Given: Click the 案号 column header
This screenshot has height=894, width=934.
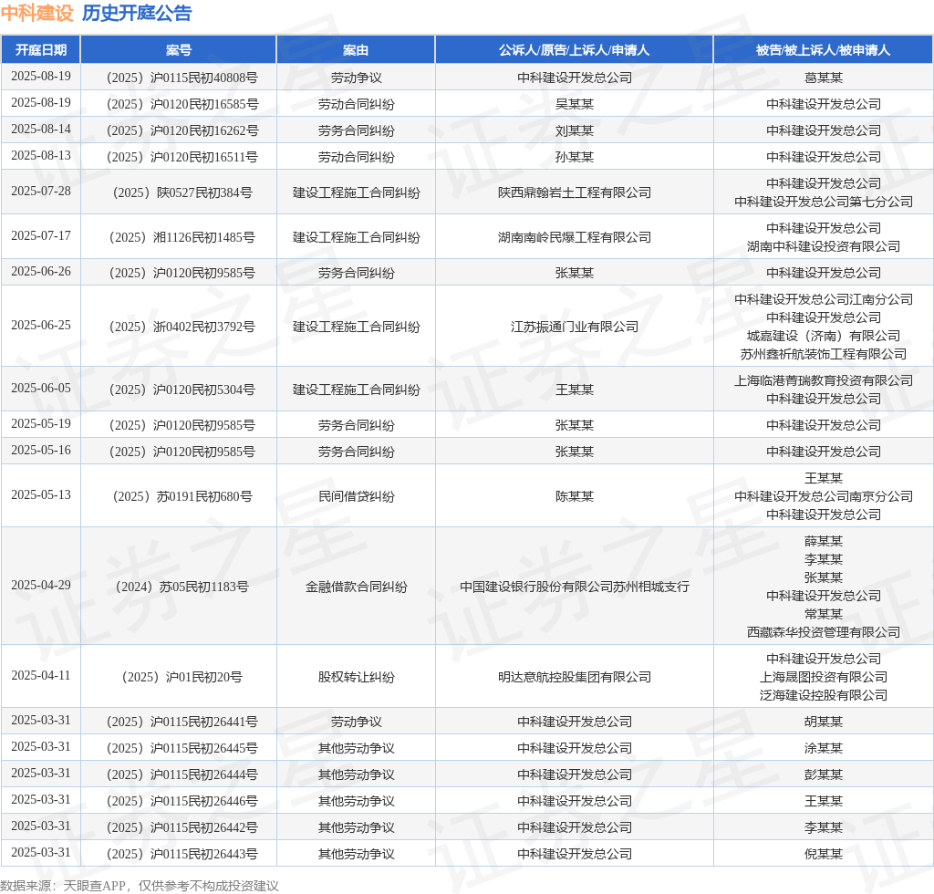Looking at the screenshot, I should click(178, 50).
